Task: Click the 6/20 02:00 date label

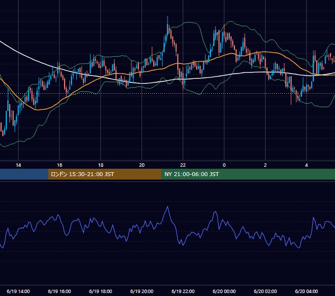Action: [266, 291]
